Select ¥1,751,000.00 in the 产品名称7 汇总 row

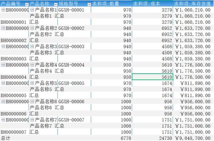point(193,126)
